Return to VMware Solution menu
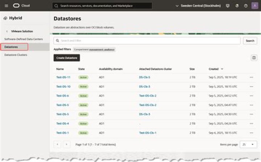261x162 pixels. 22,31
